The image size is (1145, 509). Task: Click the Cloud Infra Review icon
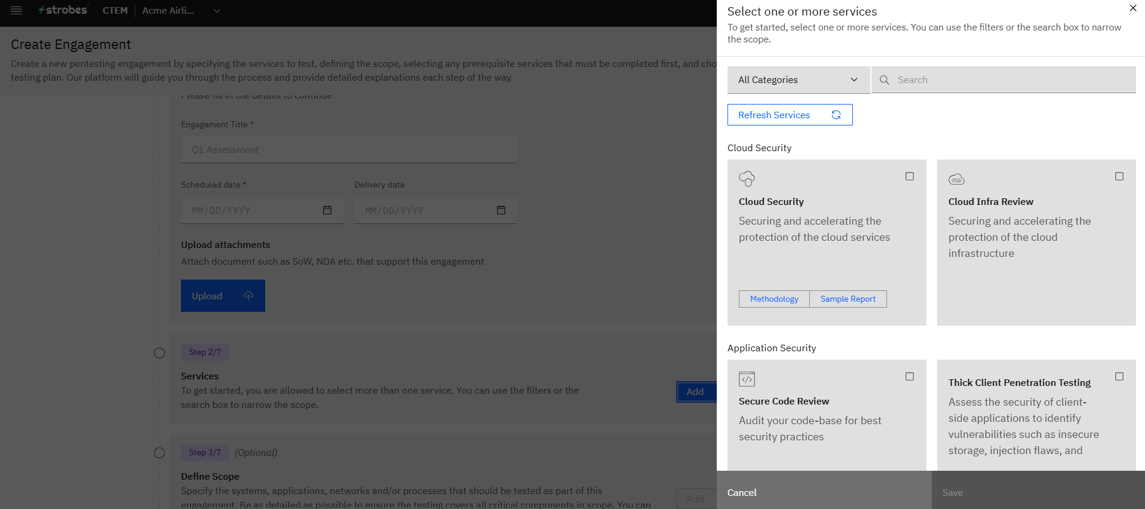click(x=956, y=179)
